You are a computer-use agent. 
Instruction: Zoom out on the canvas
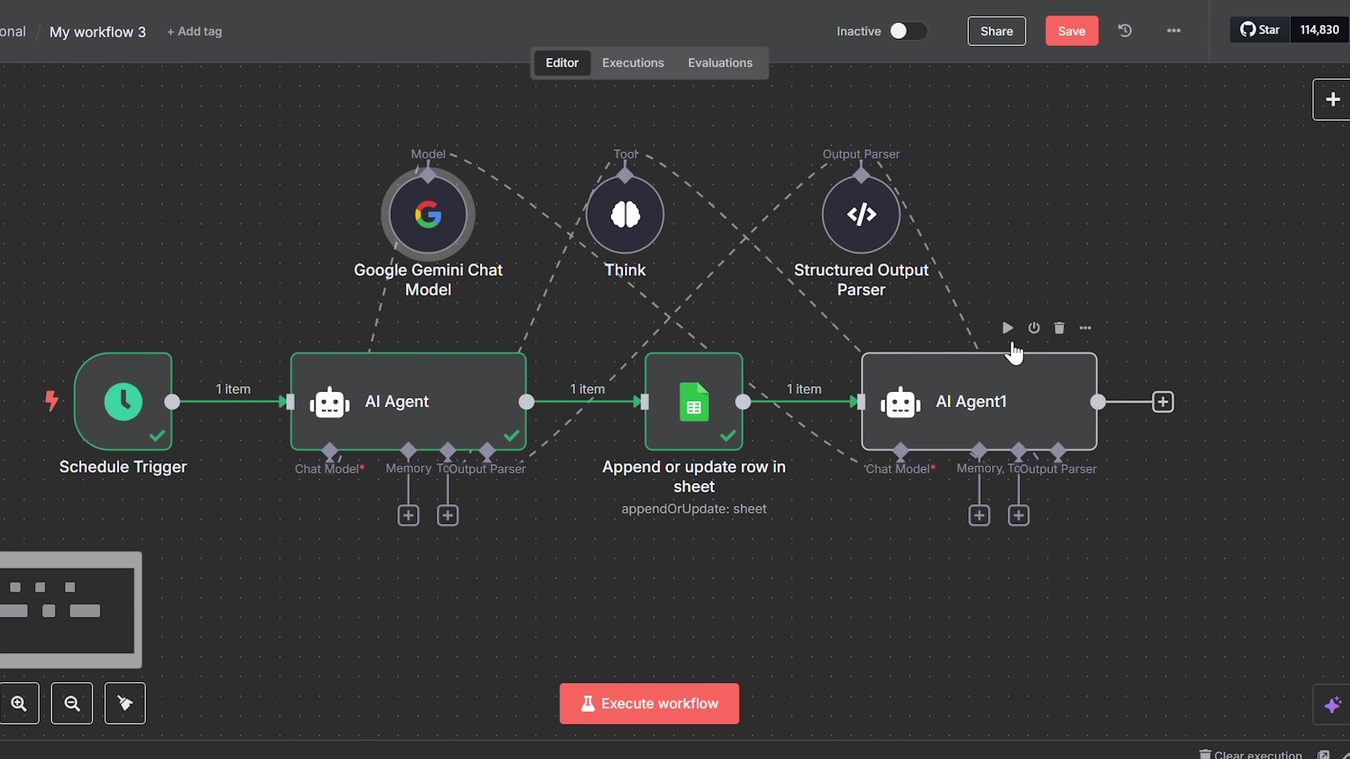point(72,703)
